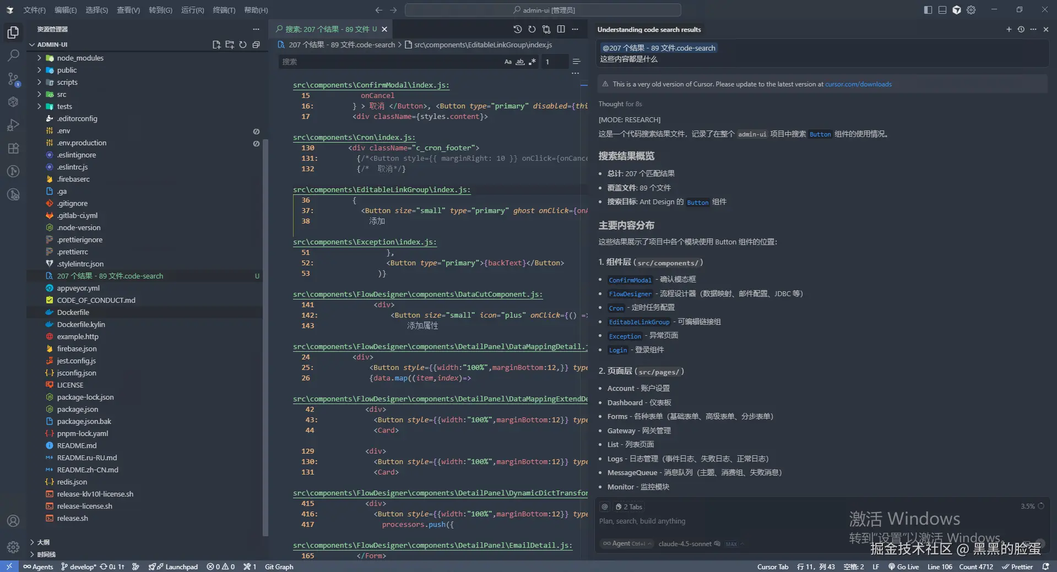Create a new folder in ADMIN-UI explorer
Viewport: 1057px width, 572px height.
coord(230,45)
